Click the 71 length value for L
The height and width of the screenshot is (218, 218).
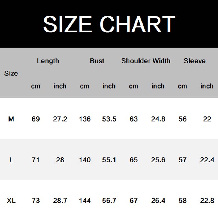[36, 160]
